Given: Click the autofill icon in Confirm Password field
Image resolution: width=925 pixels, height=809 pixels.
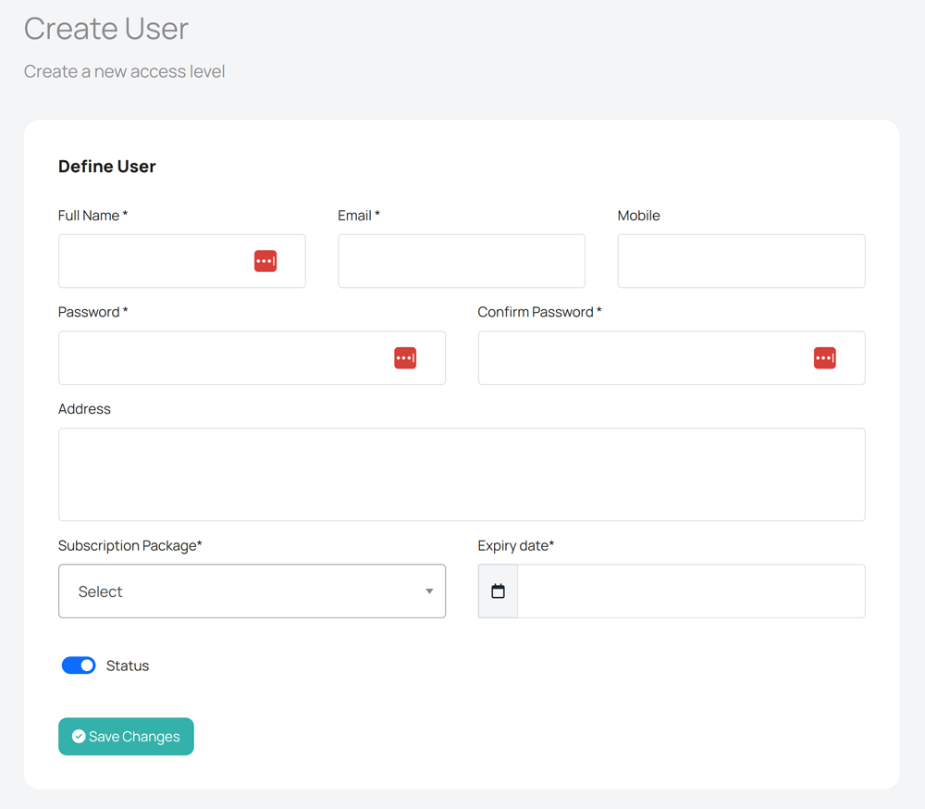Looking at the screenshot, I should [x=824, y=358].
